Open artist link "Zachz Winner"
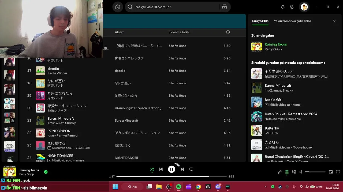 click(x=57, y=73)
